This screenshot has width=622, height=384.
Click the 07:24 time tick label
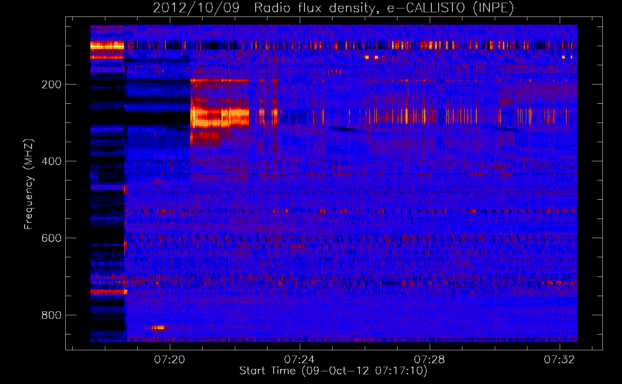coord(299,359)
